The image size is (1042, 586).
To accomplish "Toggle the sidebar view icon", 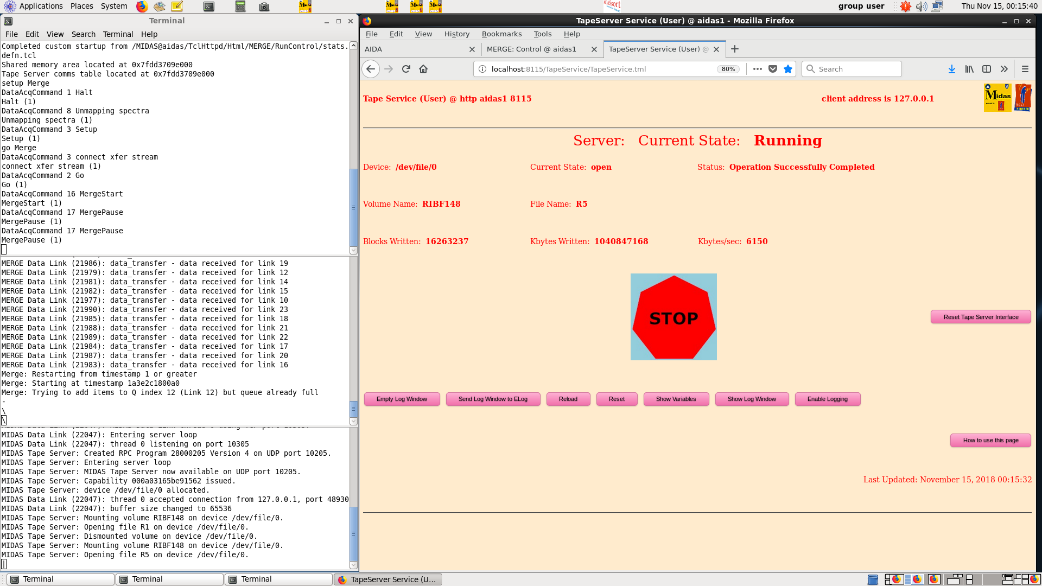I will [x=987, y=69].
